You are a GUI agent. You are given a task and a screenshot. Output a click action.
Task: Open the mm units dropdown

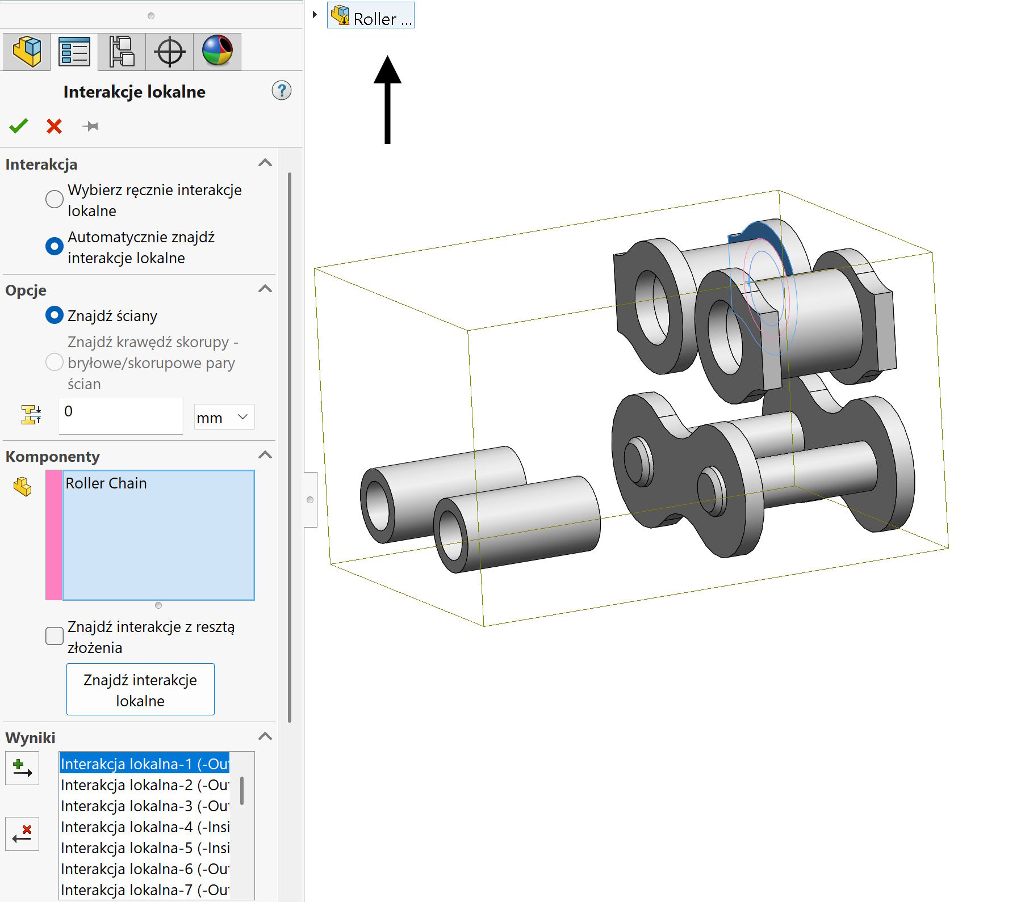[224, 418]
